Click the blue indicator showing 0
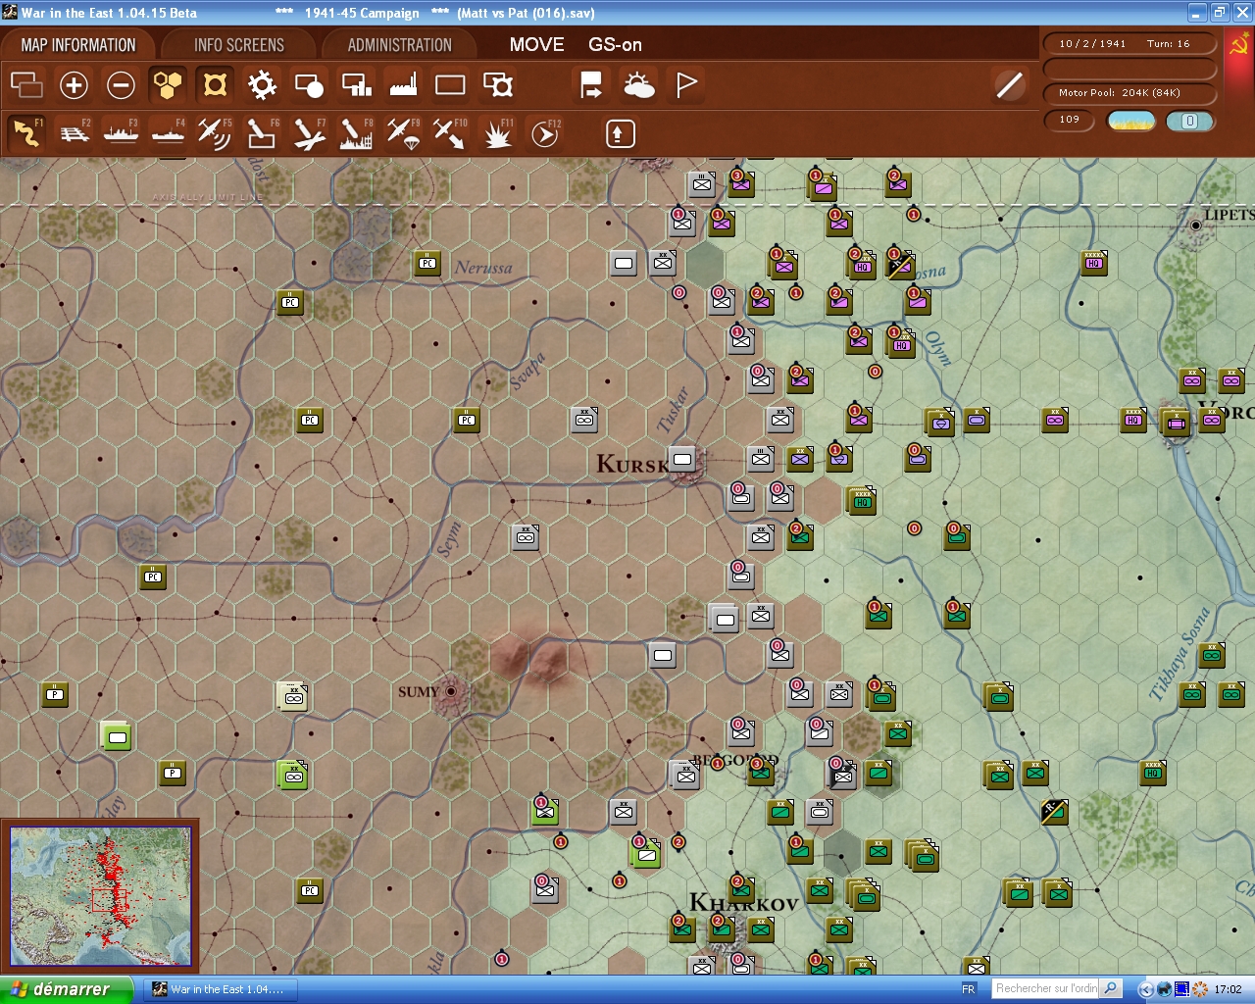This screenshot has width=1255, height=1004. 1189,121
